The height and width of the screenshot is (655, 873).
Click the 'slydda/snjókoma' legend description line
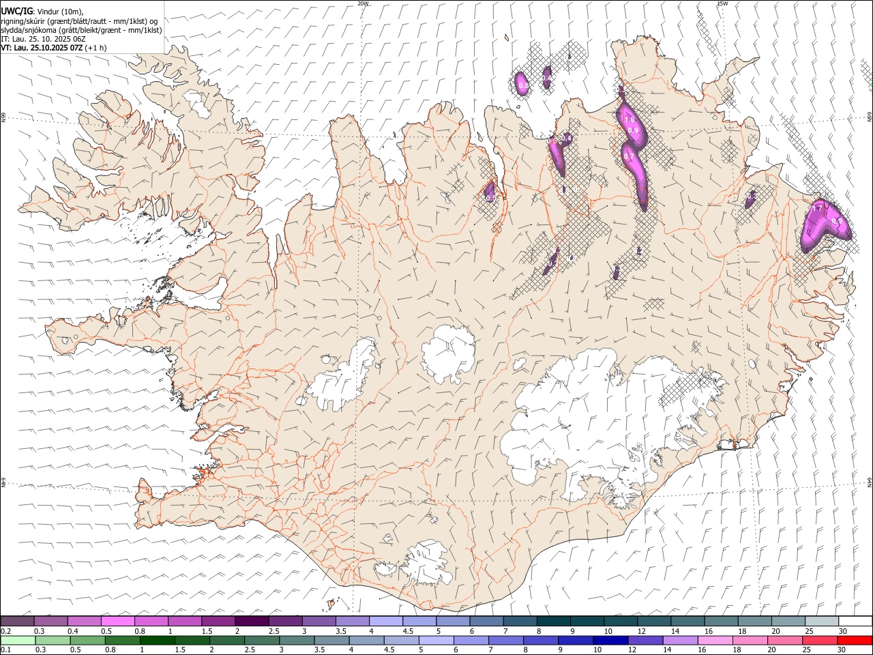(x=81, y=30)
